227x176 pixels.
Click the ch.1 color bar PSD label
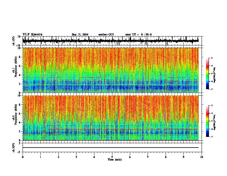point(215,75)
